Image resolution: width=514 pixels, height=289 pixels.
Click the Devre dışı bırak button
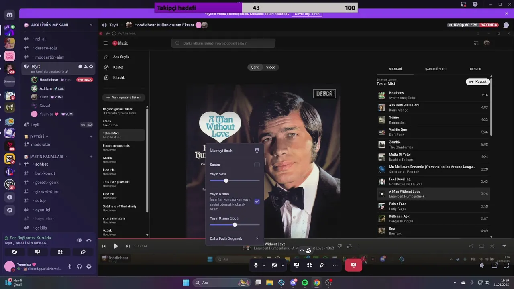[307, 14]
